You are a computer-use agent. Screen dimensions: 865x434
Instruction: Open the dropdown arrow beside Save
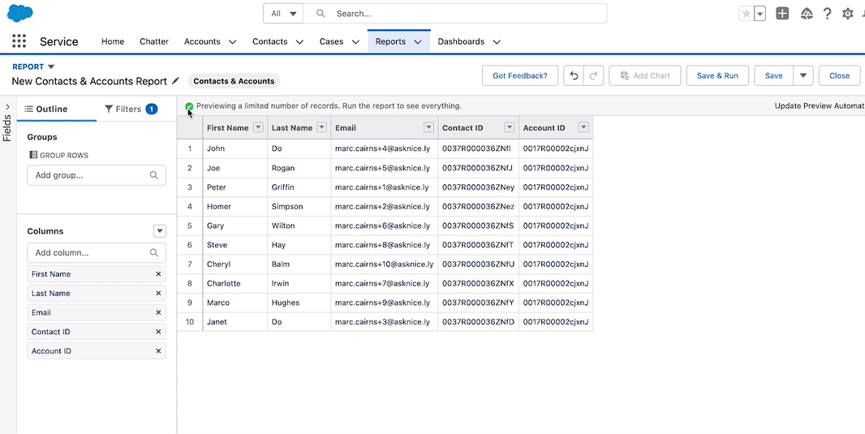(803, 75)
